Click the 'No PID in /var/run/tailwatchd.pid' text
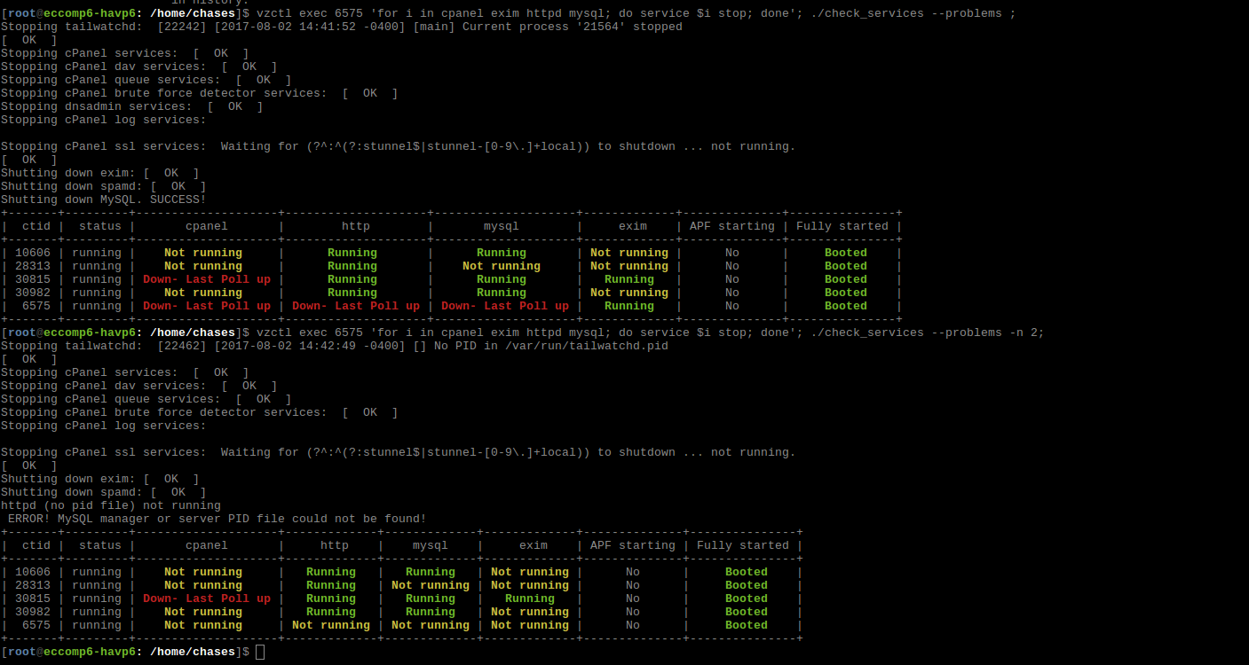 click(x=550, y=346)
